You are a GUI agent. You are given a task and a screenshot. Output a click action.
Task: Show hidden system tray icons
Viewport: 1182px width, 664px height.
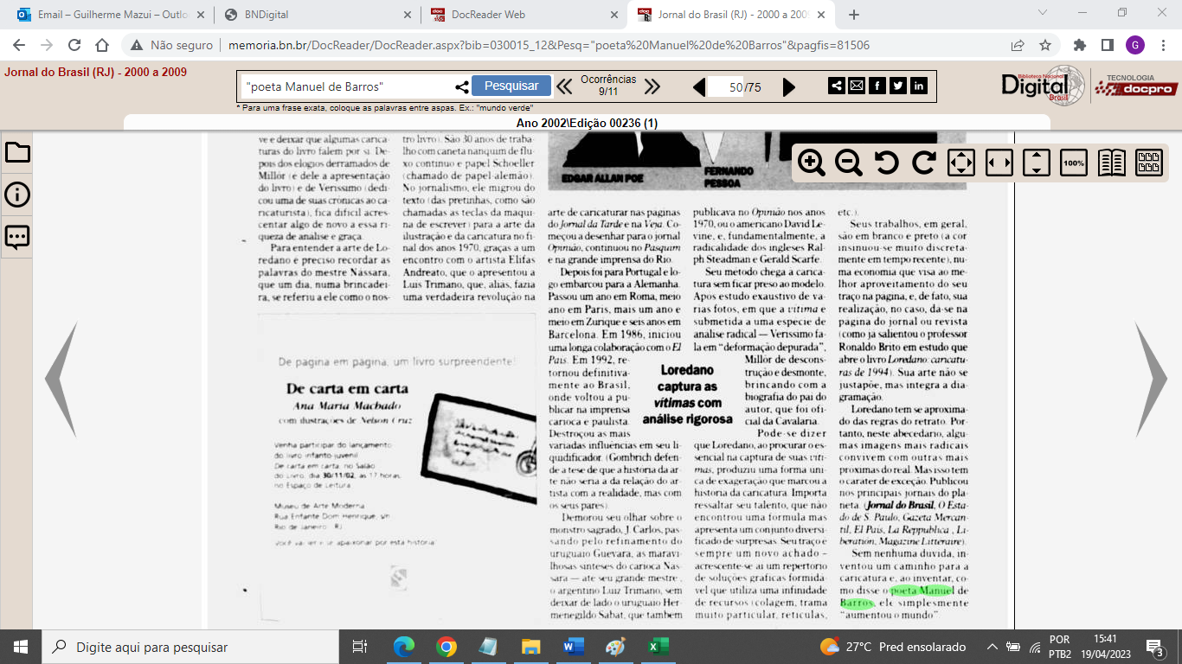pyautogui.click(x=992, y=647)
